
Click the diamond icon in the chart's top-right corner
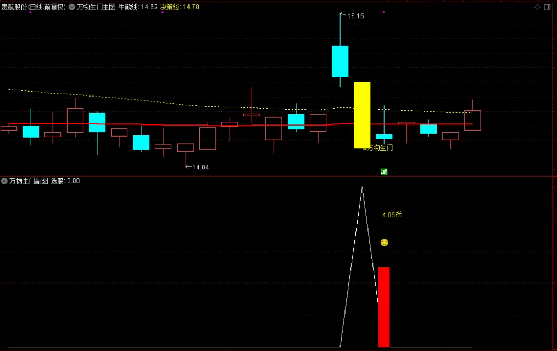click(537, 7)
